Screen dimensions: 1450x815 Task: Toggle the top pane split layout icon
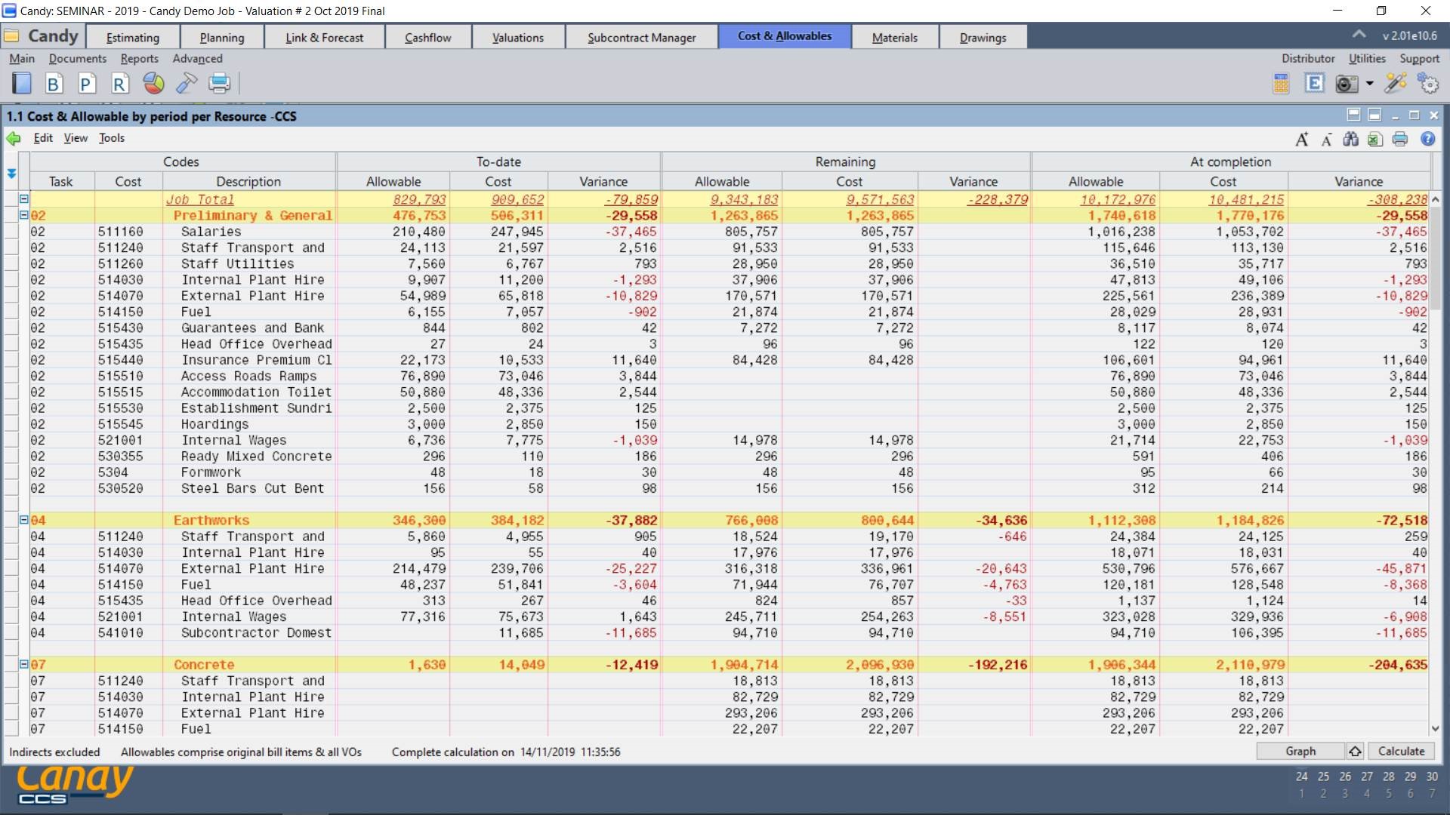coord(1353,115)
